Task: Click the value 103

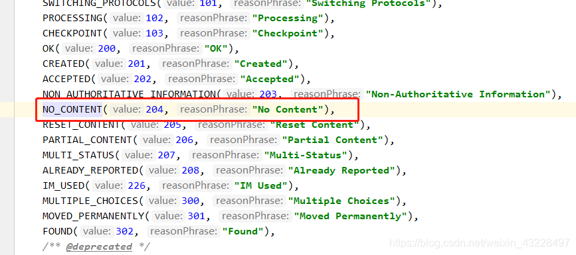Action: pyautogui.click(x=155, y=33)
